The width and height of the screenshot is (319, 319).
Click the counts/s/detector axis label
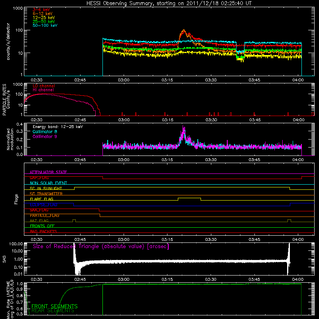[x=8, y=41]
